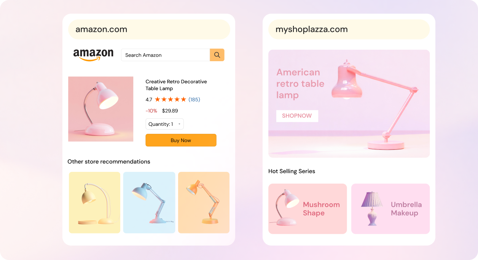Image resolution: width=478 pixels, height=260 pixels.
Task: Open the orange lamp recommendation
Action: click(204, 203)
